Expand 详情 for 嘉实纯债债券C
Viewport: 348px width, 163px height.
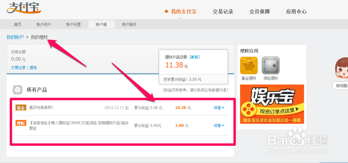point(219,108)
